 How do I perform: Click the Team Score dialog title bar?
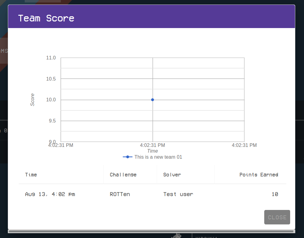click(x=46, y=18)
